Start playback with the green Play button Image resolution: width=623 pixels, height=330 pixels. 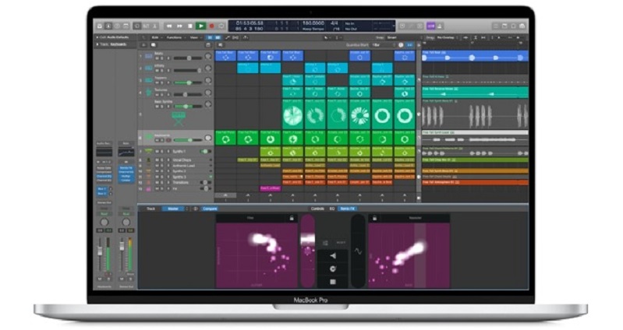200,26
